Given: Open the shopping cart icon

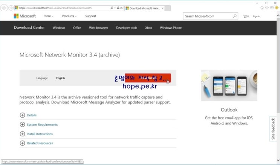Looking at the screenshot, I should (x=246, y=16).
